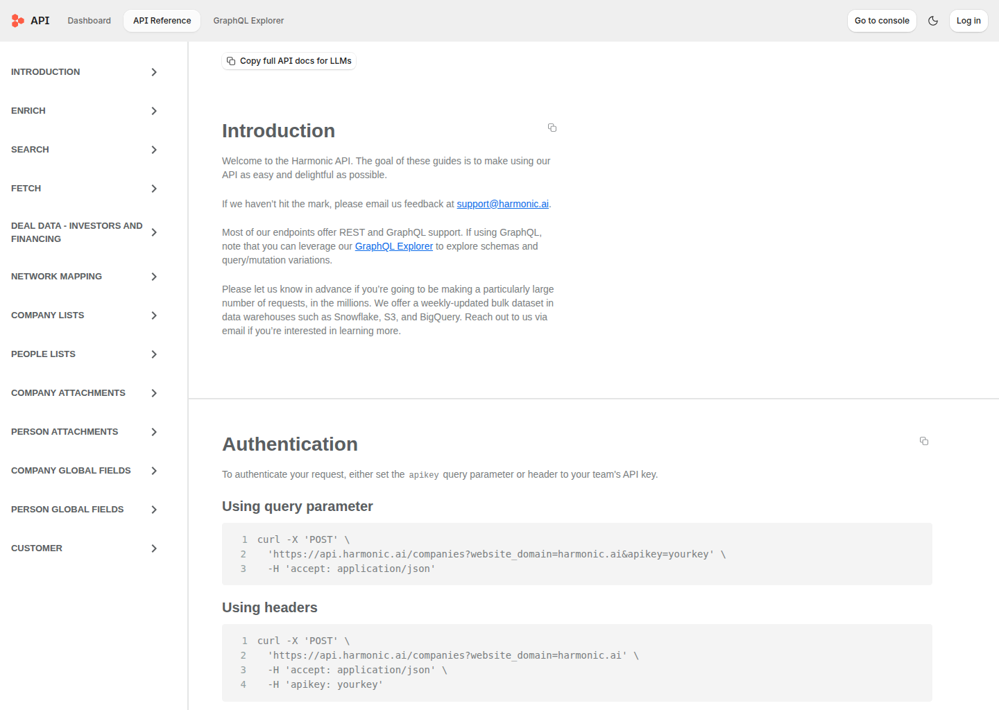
Task: Open the Dashboard page
Action: (x=89, y=21)
